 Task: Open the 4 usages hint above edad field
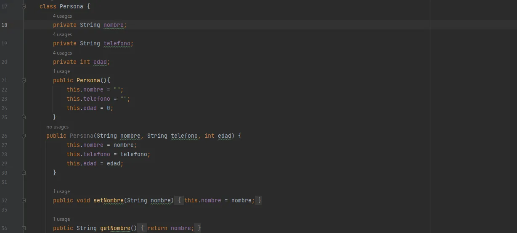click(62, 53)
